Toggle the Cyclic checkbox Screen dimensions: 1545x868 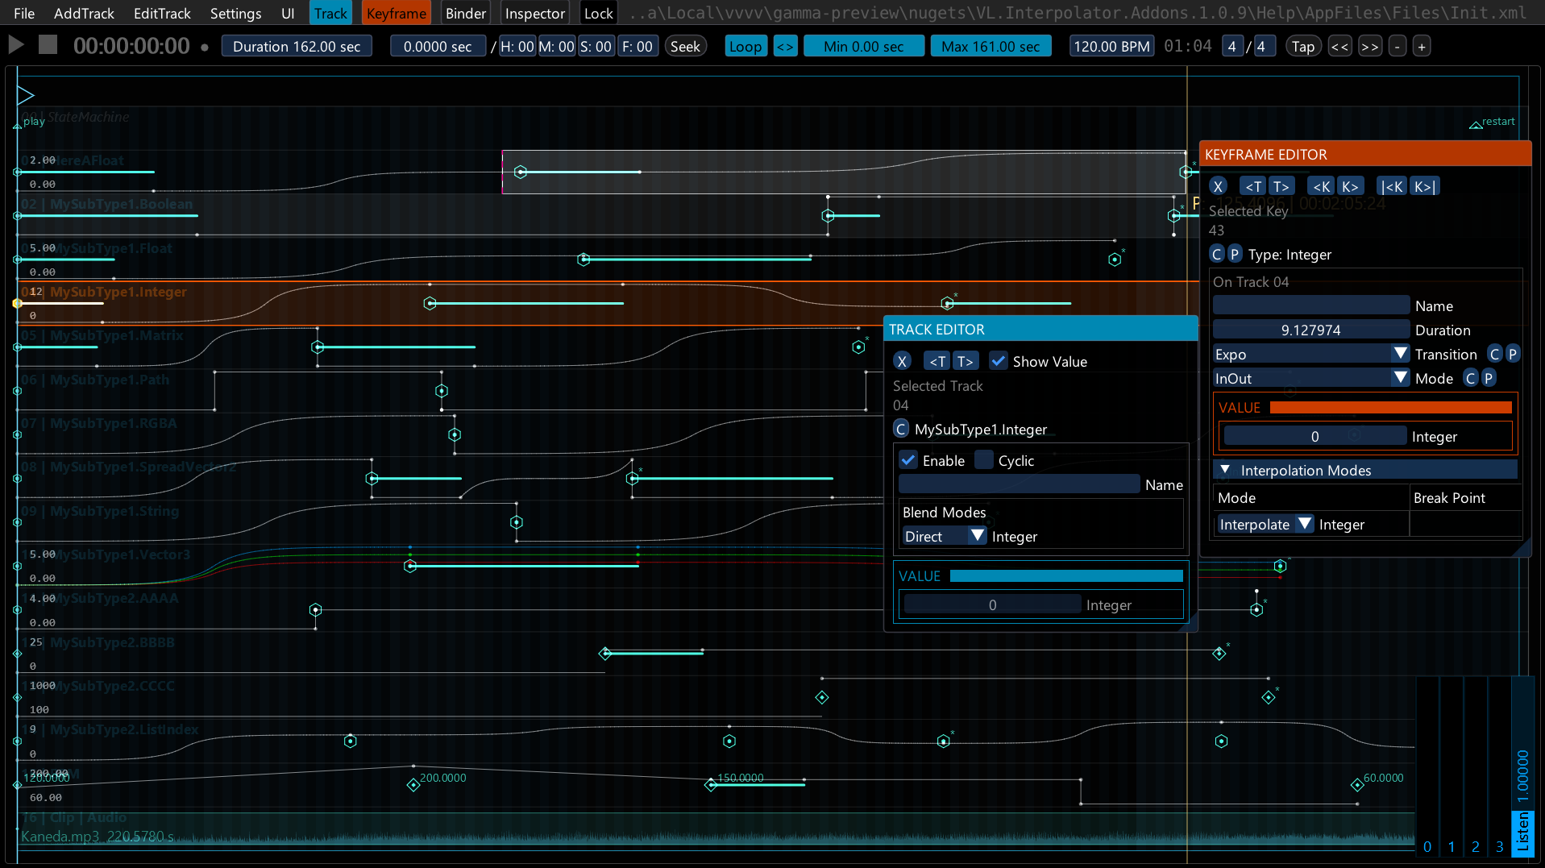point(984,460)
